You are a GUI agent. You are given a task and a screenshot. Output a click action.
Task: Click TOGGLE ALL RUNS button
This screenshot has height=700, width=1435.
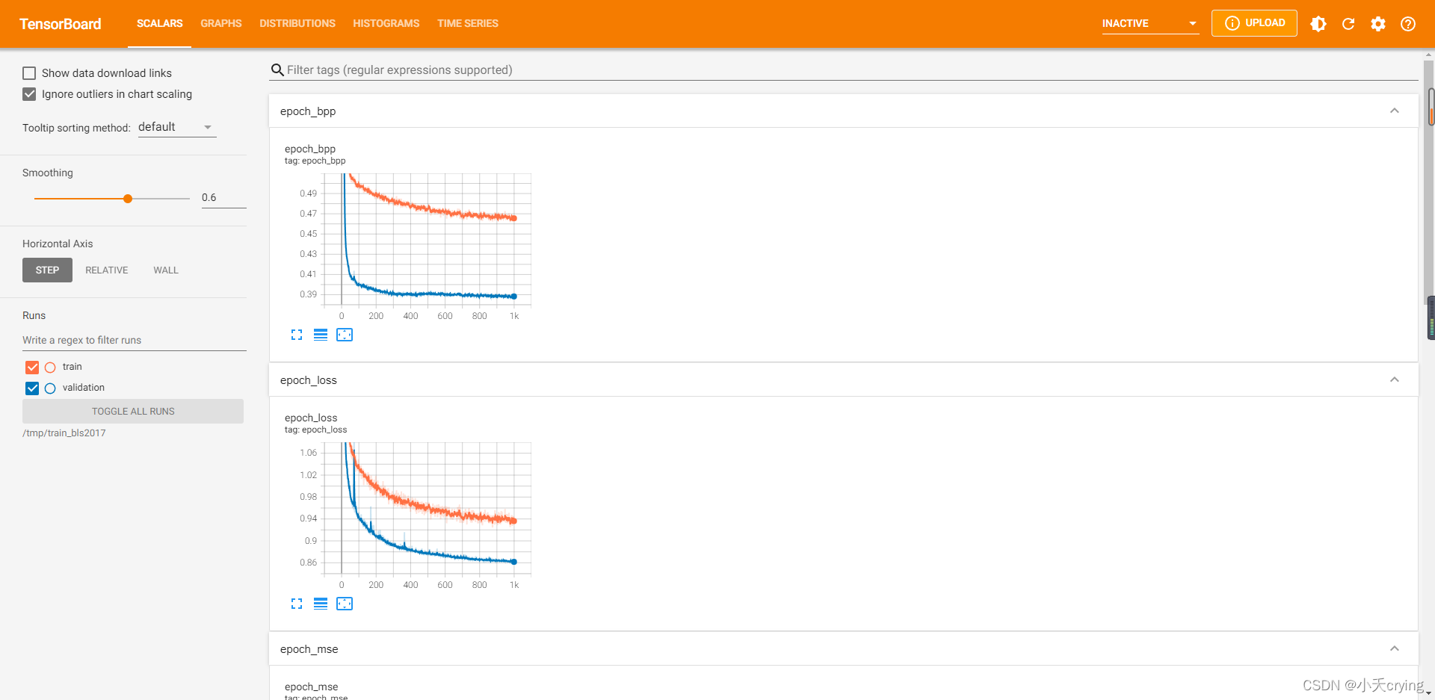[x=133, y=412]
